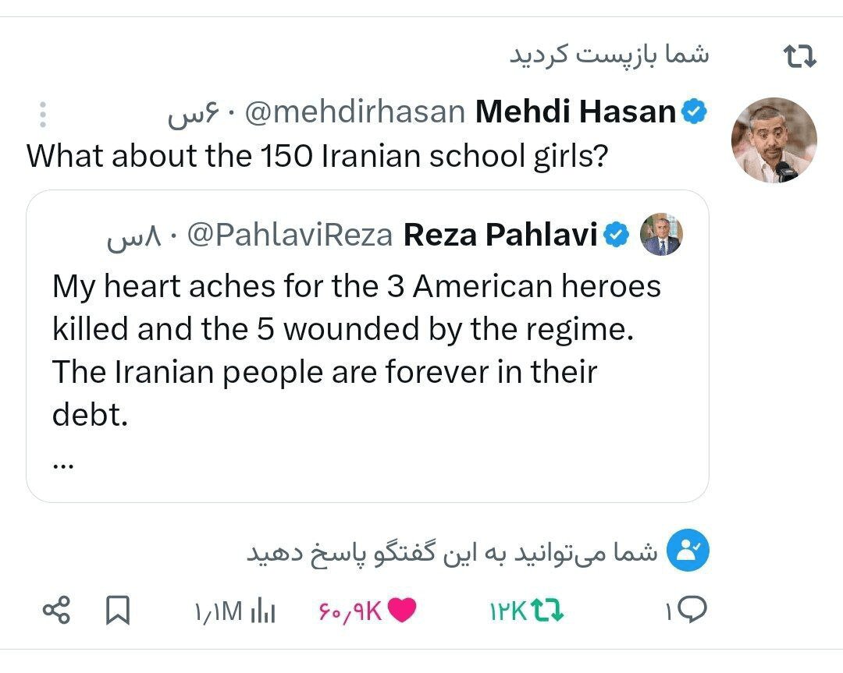This screenshot has height=673, width=843.
Task: Open Mehdi Hasan's profile picture
Action: click(x=774, y=140)
